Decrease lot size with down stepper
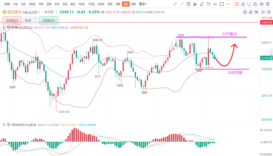273x156 pixels. tap(36, 22)
